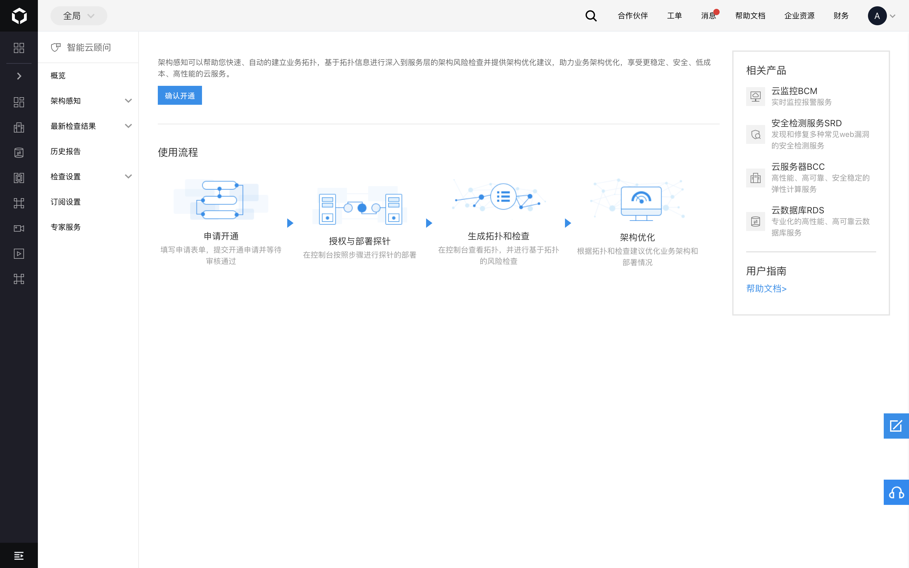Click the 相关产品 heading
The image size is (909, 568).
click(x=766, y=70)
